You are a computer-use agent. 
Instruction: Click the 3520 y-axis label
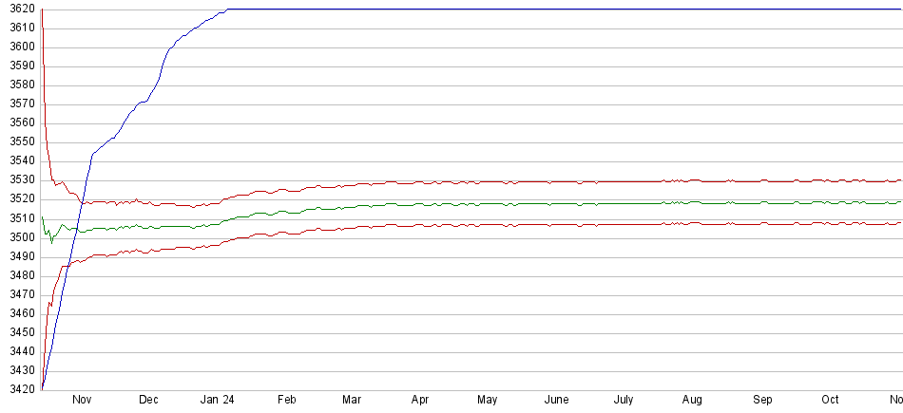[x=21, y=199]
